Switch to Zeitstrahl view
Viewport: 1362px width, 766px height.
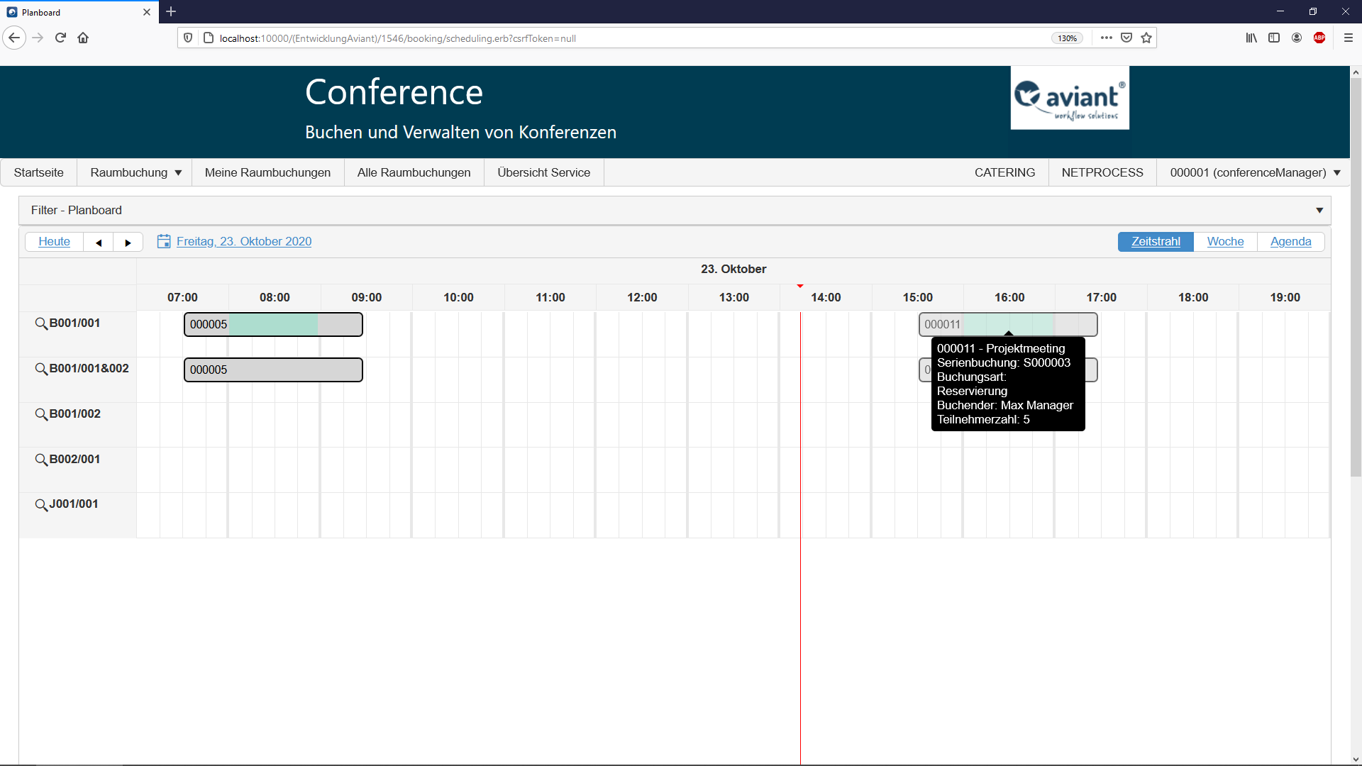point(1155,242)
